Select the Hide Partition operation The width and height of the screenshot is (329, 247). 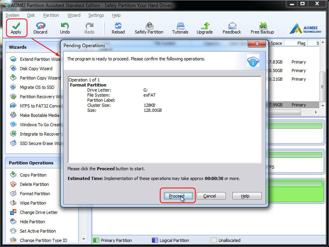pos(28,222)
